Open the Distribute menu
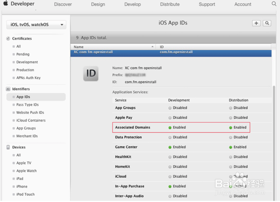280x202 pixels. click(170, 4)
